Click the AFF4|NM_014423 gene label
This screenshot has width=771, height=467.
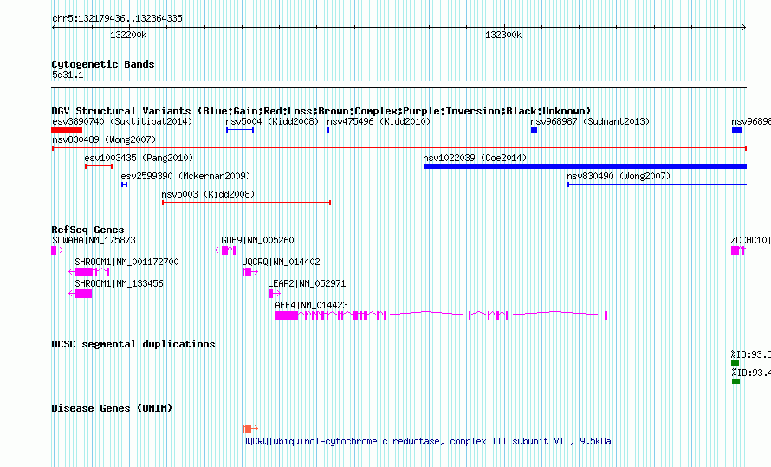pos(311,305)
